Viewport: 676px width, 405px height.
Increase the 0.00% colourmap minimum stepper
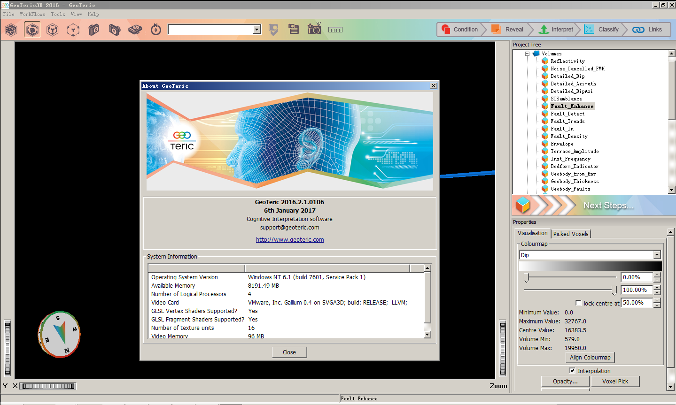[657, 275]
